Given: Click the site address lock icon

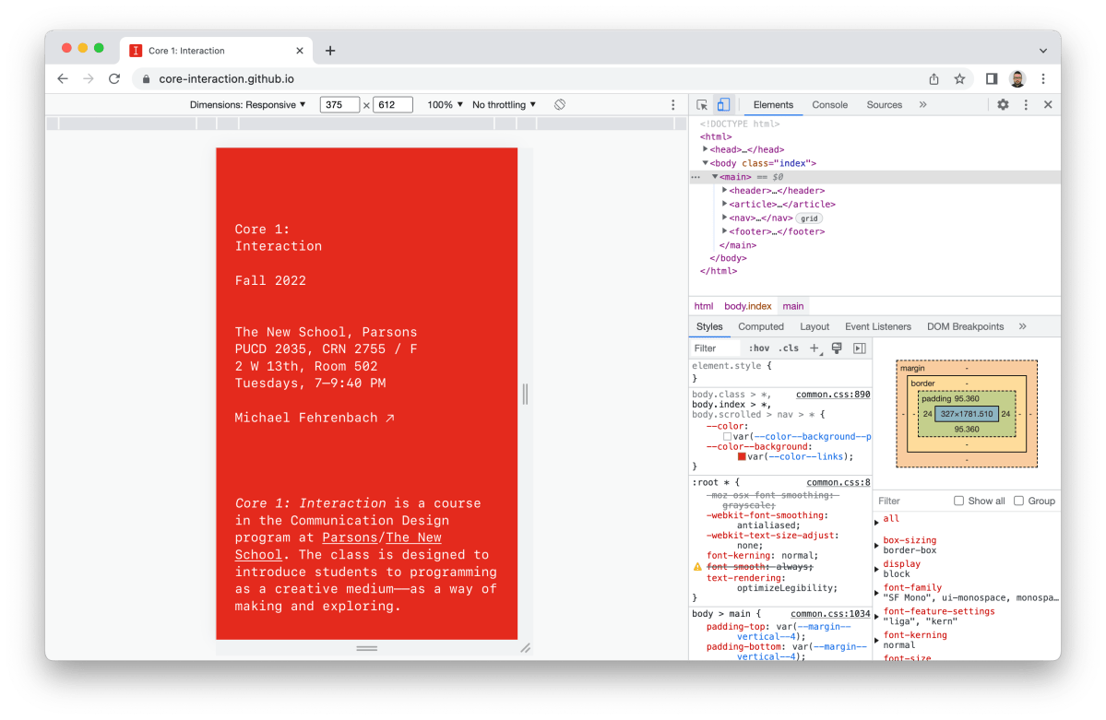Looking at the screenshot, I should (147, 79).
